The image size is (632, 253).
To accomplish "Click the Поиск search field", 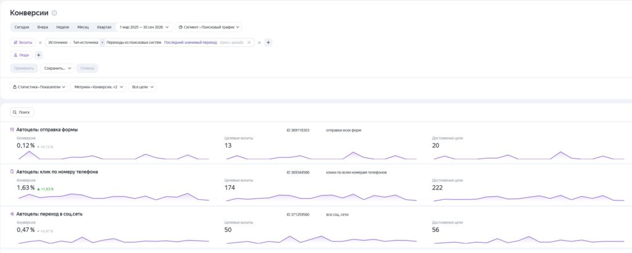I will (x=22, y=112).
